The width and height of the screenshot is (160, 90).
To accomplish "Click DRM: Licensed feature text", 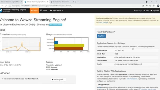I will click(x=52, y=67).
